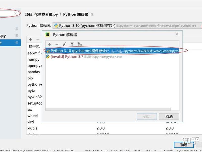Click PyCharm icon in dialog title
The image size is (202, 152).
pyautogui.click(x=47, y=34)
